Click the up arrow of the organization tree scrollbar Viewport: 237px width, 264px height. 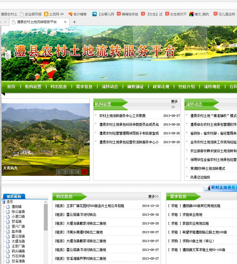pyautogui.click(x=46, y=202)
